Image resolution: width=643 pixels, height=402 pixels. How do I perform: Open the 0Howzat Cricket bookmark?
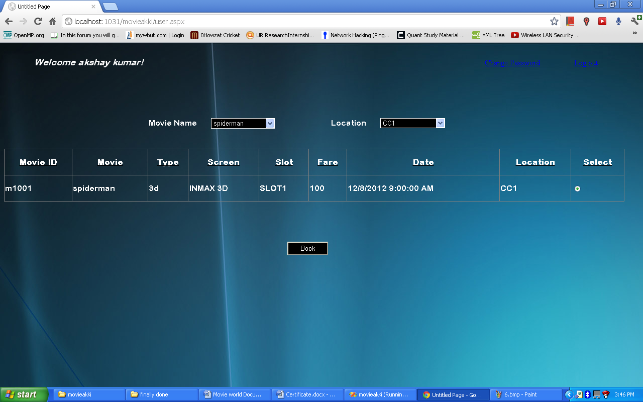(x=216, y=35)
